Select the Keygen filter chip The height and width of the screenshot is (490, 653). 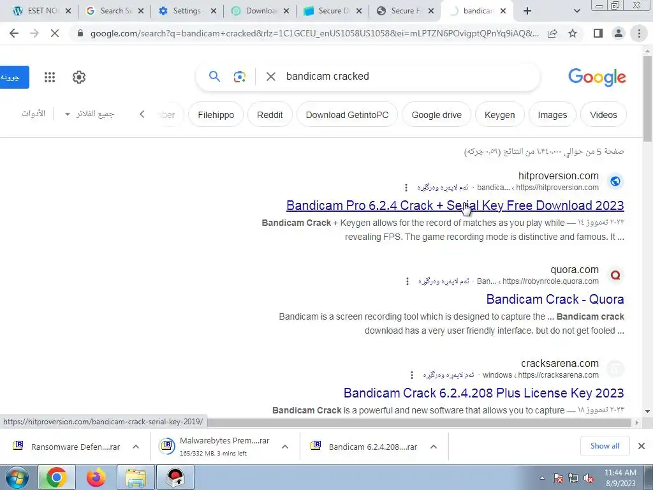pos(499,115)
